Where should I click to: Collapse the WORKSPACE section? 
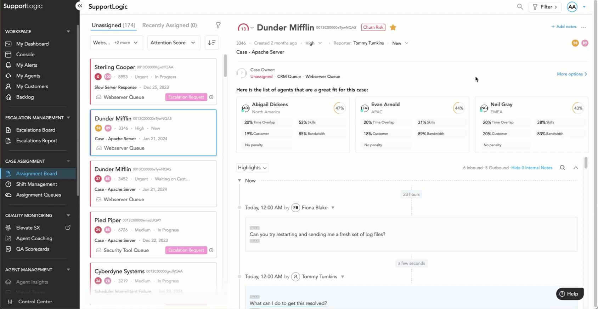tap(68, 32)
